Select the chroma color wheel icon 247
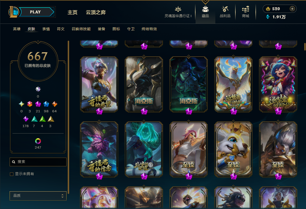This screenshot has height=209, width=306. pos(38,141)
